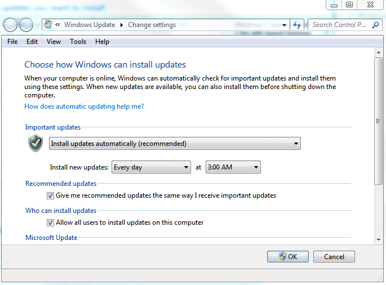Image resolution: width=386 pixels, height=285 pixels.
Task: Select Windows Update in the breadcrumb
Action: coord(90,25)
